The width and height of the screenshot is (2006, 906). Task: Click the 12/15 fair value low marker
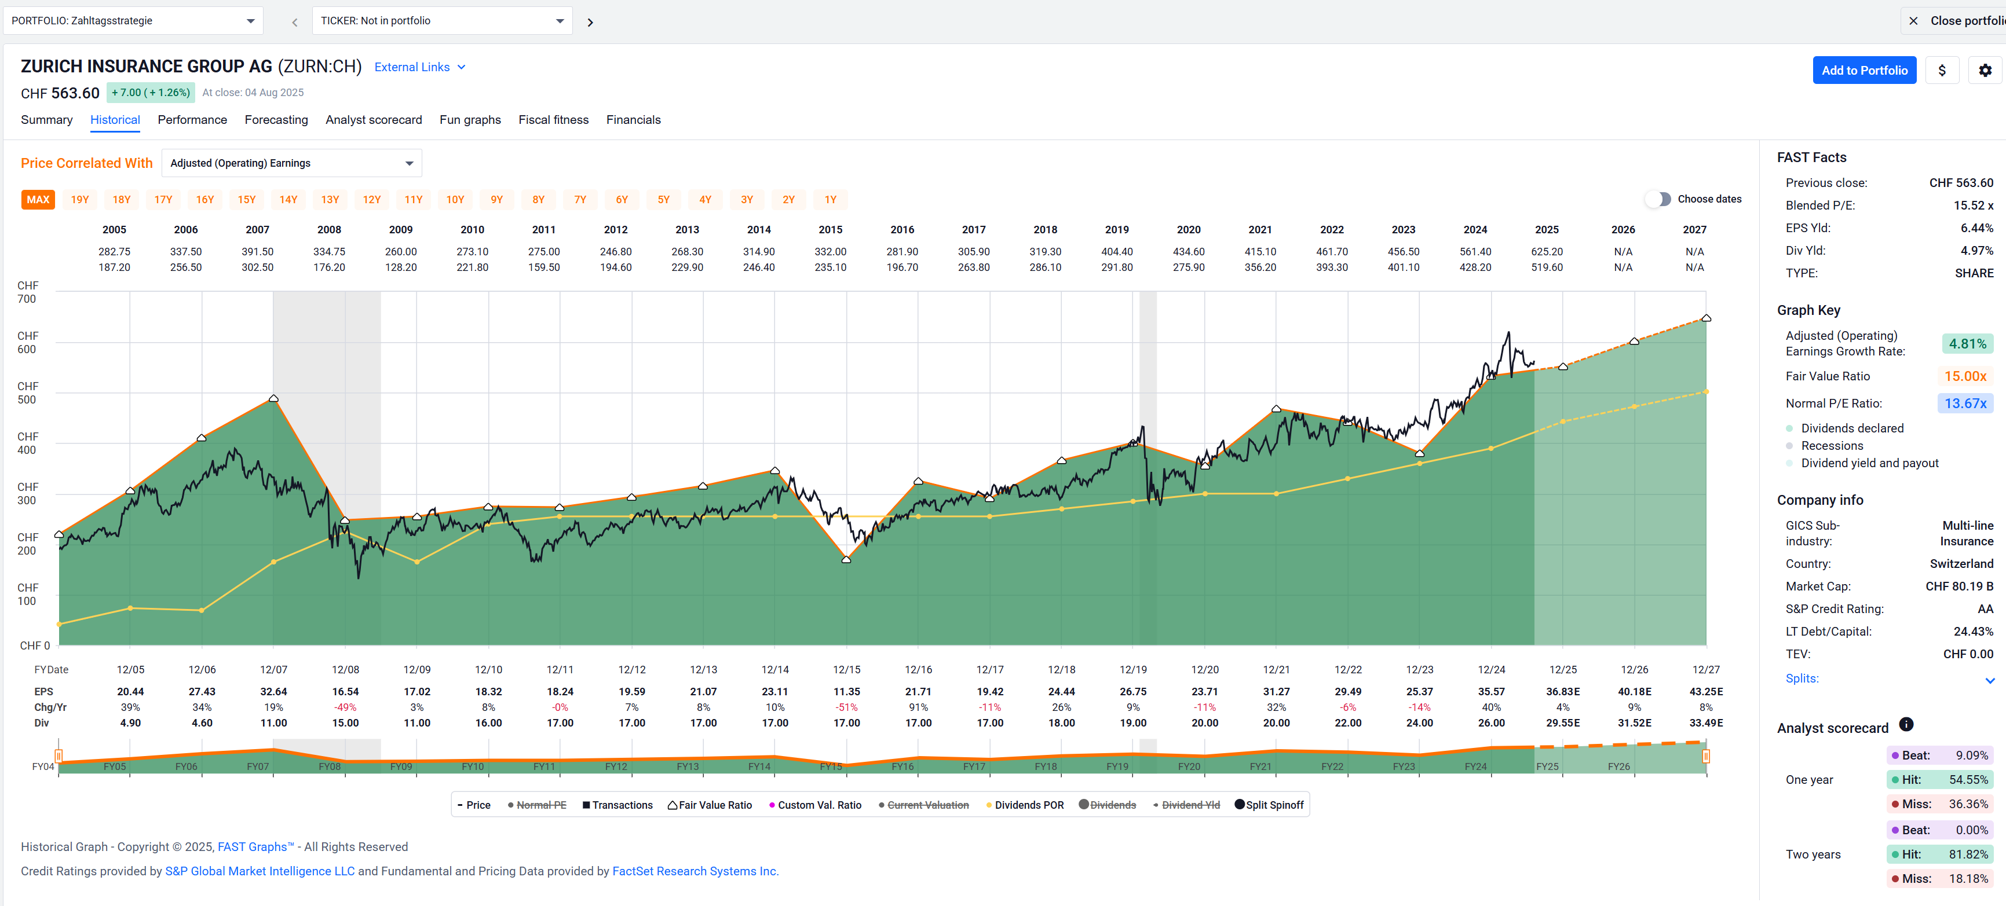pyautogui.click(x=846, y=560)
